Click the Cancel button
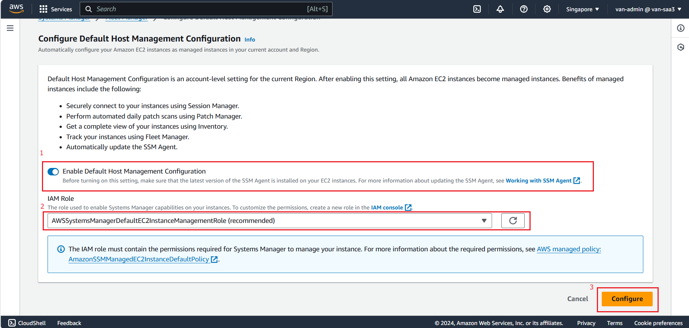This screenshot has height=328, width=689. pyautogui.click(x=577, y=299)
